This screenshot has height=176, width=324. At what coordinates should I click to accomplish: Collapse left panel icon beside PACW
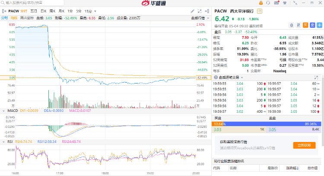click(x=4, y=11)
